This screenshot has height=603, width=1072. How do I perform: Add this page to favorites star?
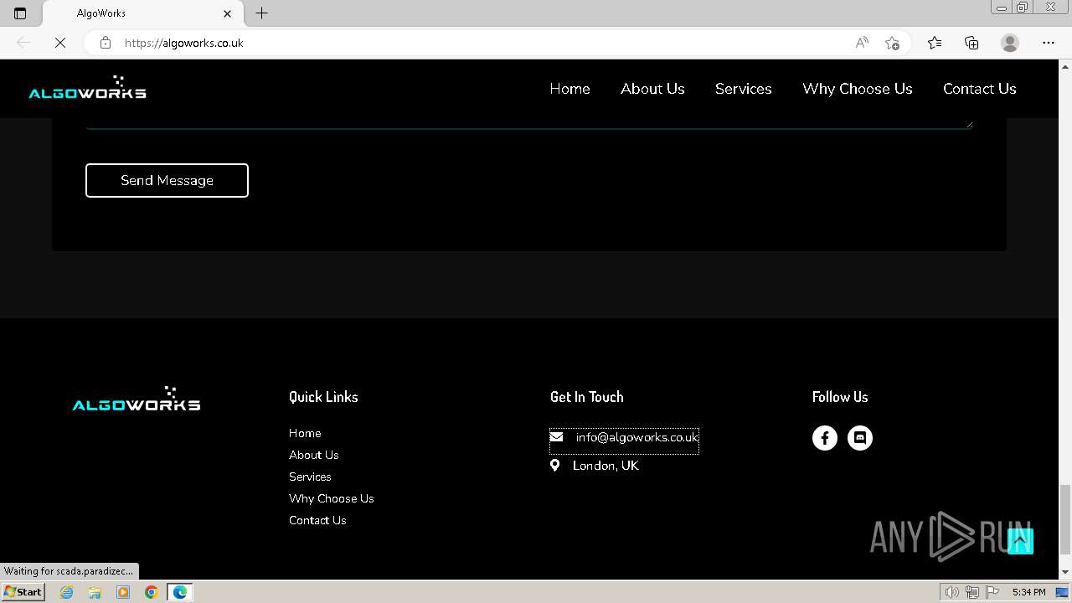pos(892,43)
